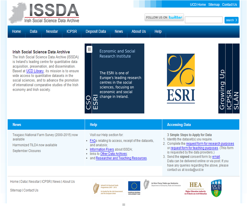Open ICPSR in footer links
The height and width of the screenshot is (206, 247).
46,182
